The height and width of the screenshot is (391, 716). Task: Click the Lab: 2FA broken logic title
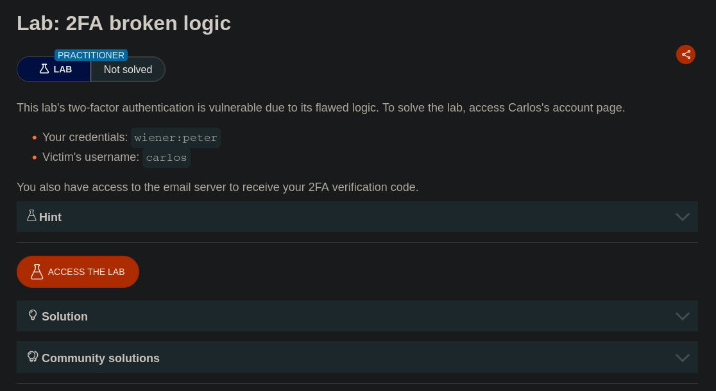124,24
